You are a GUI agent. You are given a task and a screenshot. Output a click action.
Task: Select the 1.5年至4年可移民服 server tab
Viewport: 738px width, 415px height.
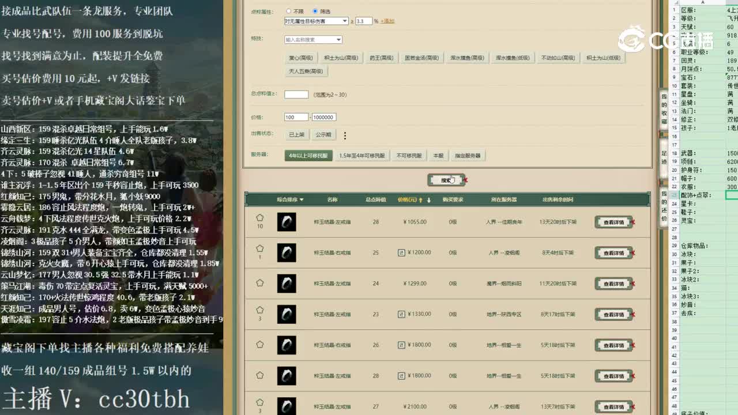click(362, 156)
